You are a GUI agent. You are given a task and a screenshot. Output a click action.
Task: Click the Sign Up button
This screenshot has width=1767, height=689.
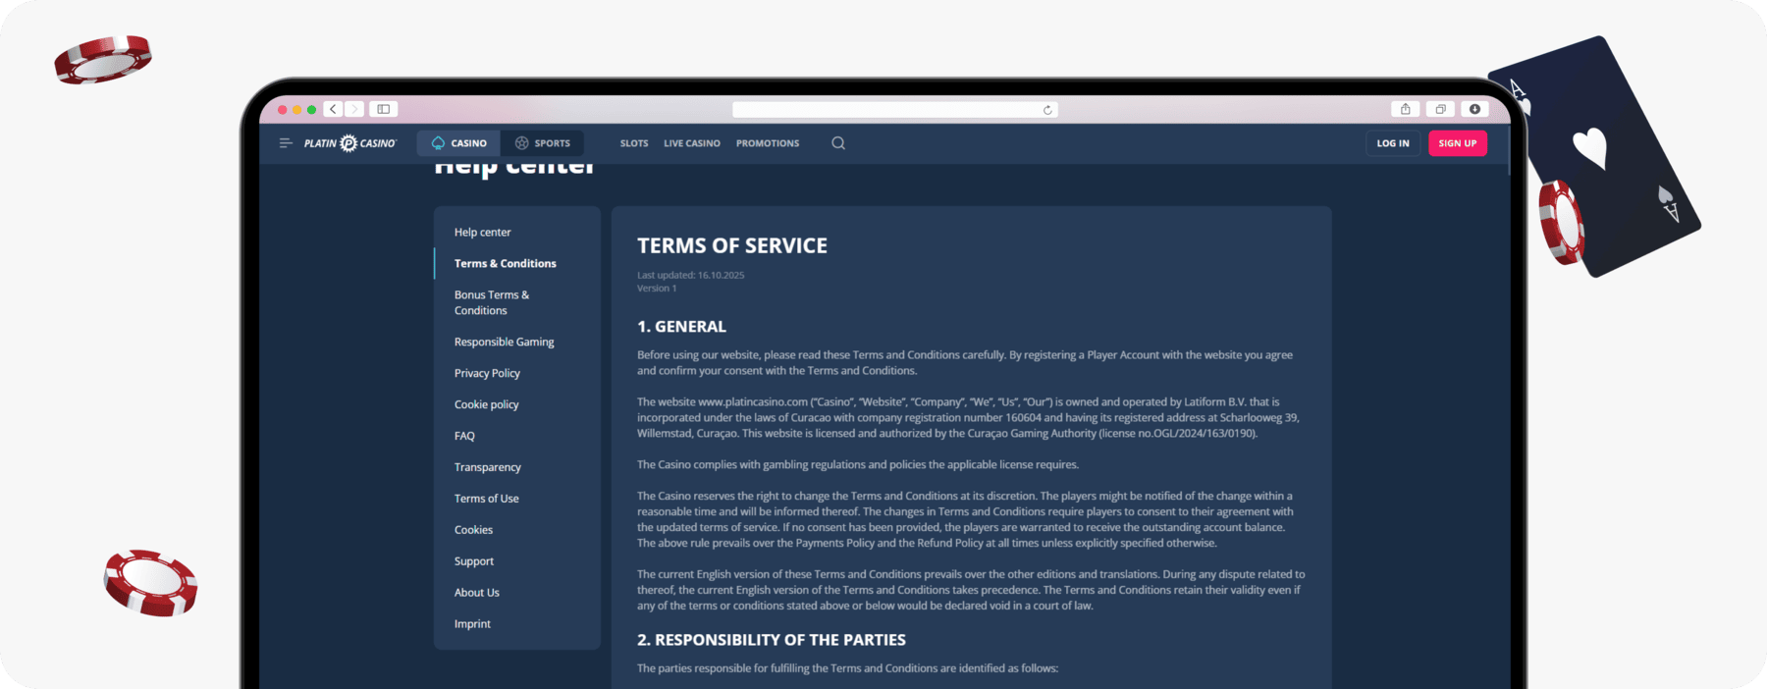click(x=1458, y=143)
